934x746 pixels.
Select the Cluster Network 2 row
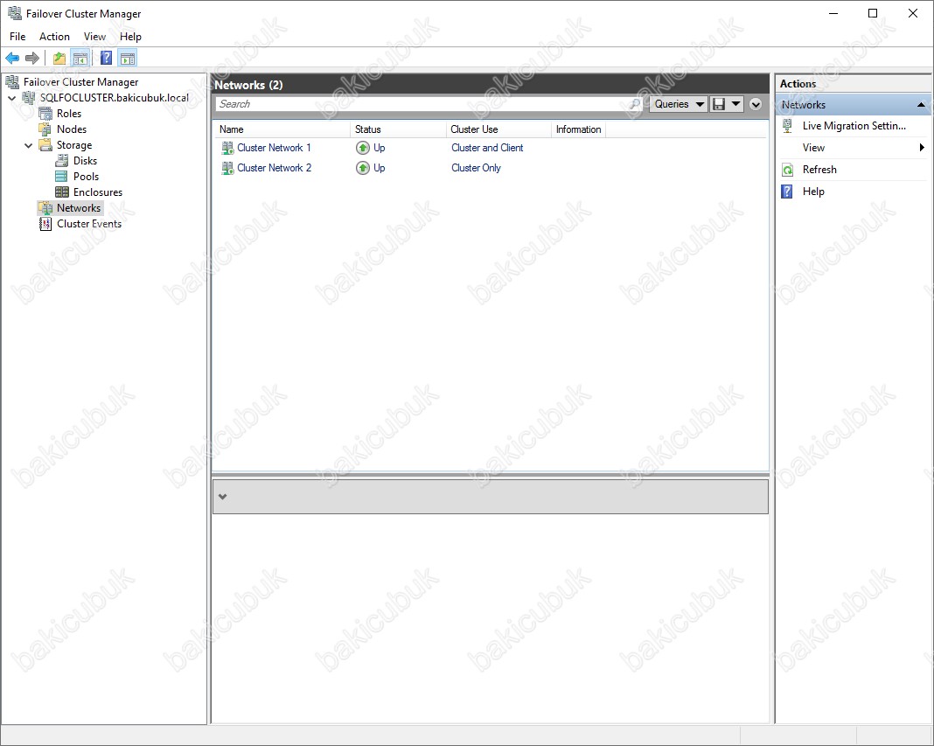[490, 168]
